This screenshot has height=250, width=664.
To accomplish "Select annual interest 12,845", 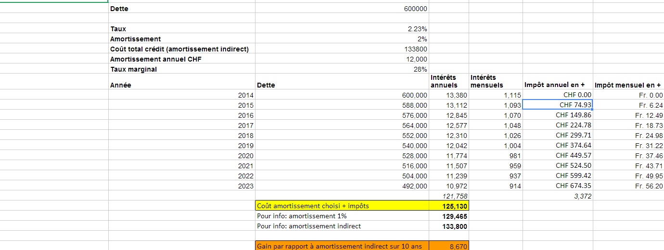I will point(448,115).
